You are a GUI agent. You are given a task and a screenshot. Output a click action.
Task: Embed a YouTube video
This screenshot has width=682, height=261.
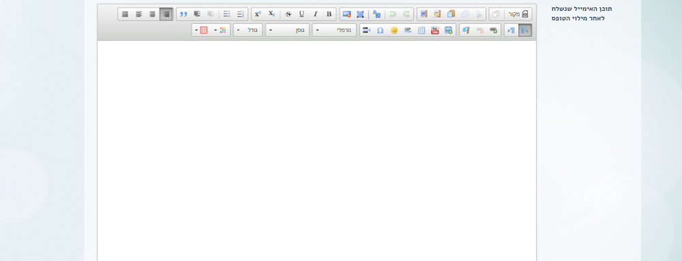point(435,31)
